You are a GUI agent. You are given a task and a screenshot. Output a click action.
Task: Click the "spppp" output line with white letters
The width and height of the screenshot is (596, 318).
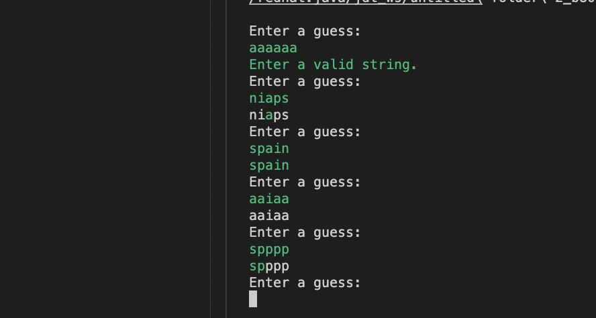click(x=268, y=266)
